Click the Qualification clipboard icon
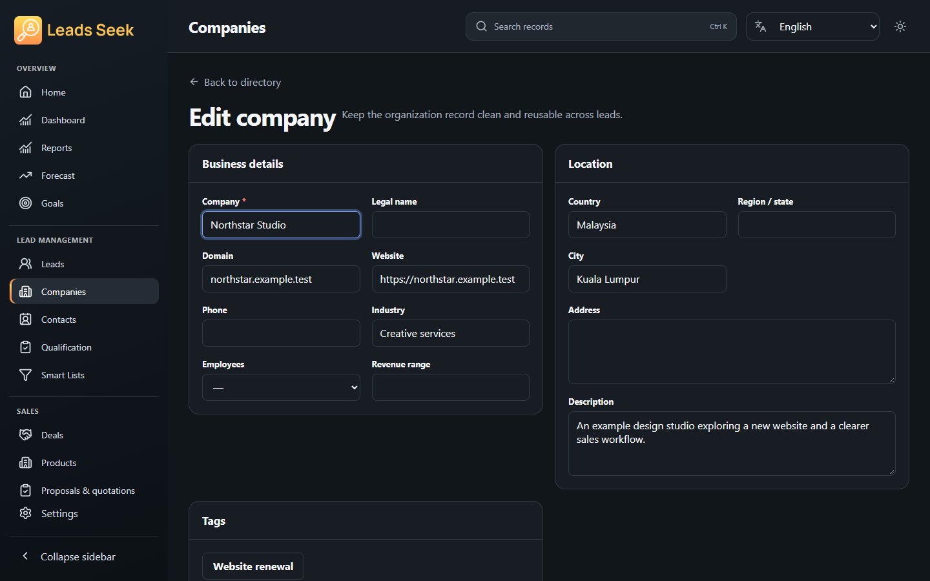This screenshot has width=930, height=581. (x=25, y=347)
